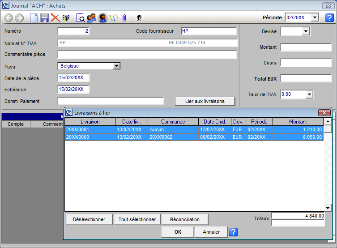Click the save floppy disk icon
The height and width of the screenshot is (248, 337).
coord(44,18)
